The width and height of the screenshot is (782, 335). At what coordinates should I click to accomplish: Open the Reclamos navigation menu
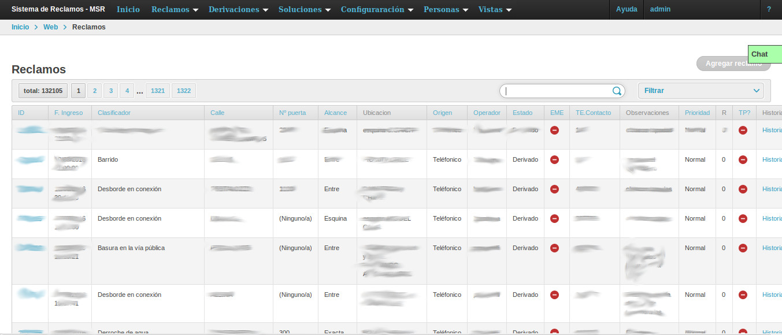(x=174, y=10)
